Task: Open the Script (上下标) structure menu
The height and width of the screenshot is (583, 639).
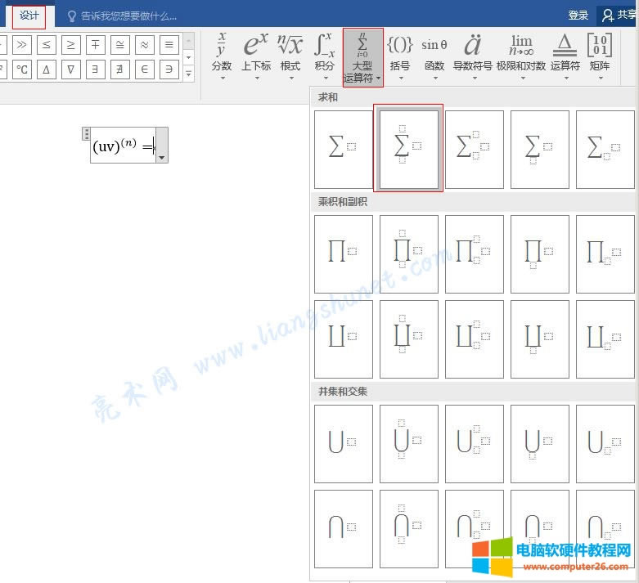Action: (x=256, y=54)
